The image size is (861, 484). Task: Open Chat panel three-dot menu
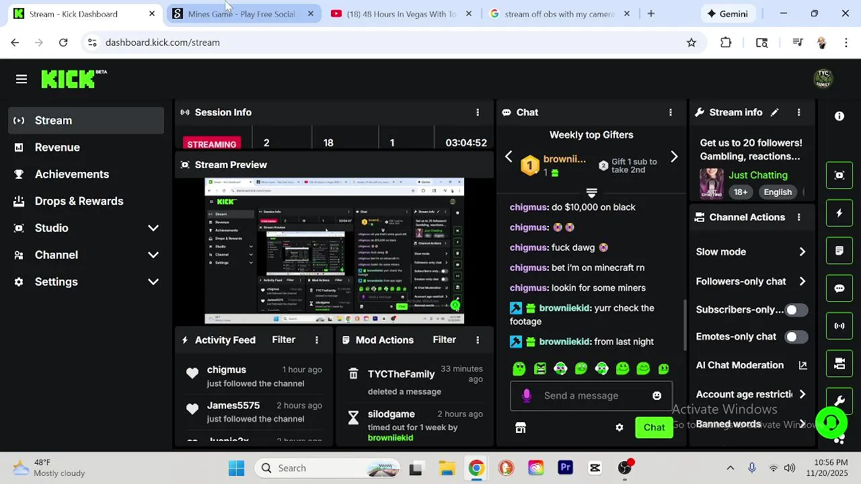coord(670,112)
